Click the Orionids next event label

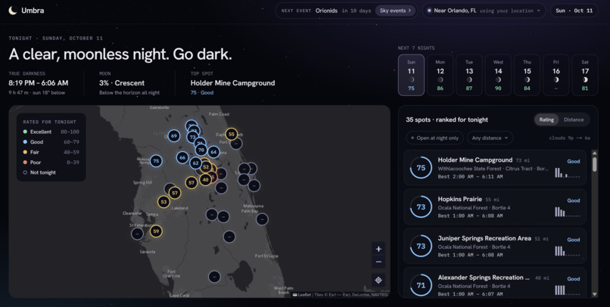(x=326, y=11)
